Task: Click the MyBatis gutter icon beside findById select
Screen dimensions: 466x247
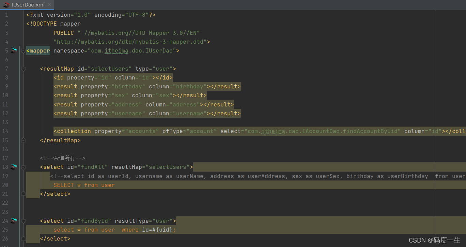Action: [14, 221]
